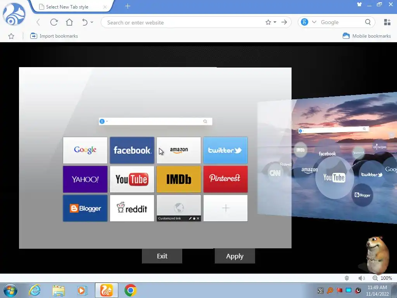The width and height of the screenshot is (397, 298).
Task: Click the Yahoo speed dial tile
Action: click(x=85, y=179)
